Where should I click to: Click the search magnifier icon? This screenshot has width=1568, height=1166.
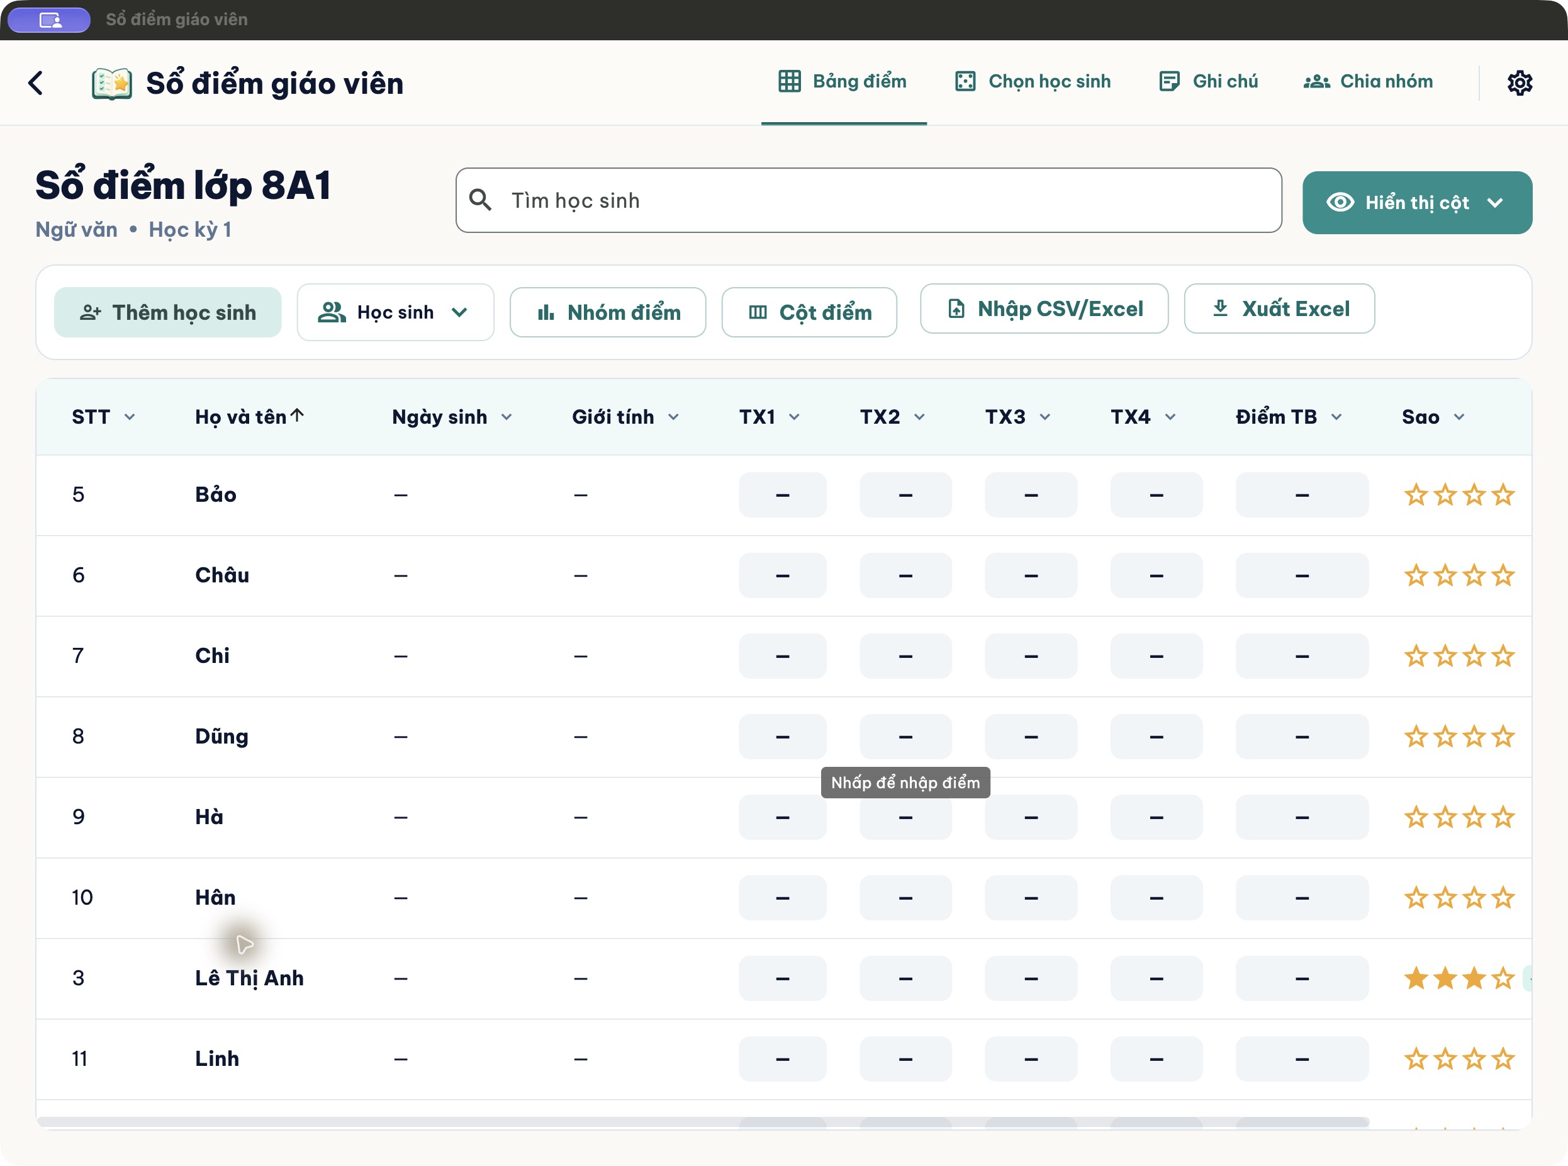[x=480, y=200]
